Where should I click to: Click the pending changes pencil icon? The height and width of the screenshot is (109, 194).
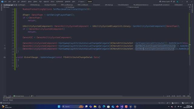click(168, 103)
